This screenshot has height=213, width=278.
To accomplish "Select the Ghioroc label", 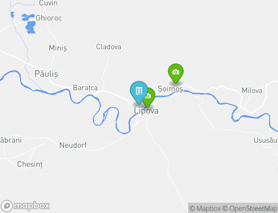I will (x=49, y=18).
